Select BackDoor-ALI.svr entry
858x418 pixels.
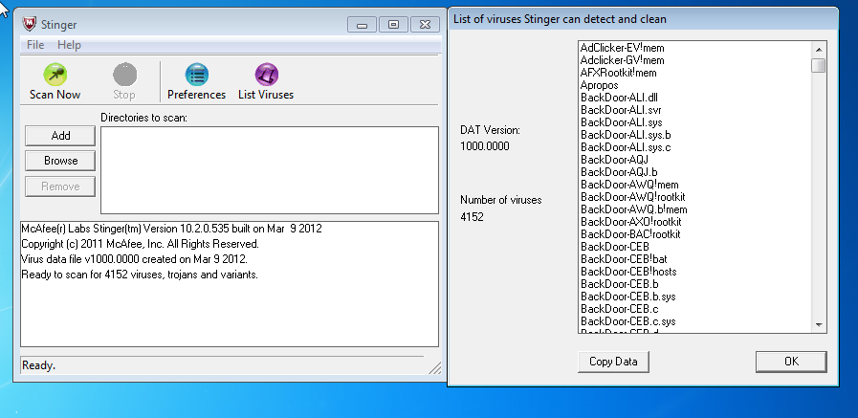pyautogui.click(x=621, y=110)
